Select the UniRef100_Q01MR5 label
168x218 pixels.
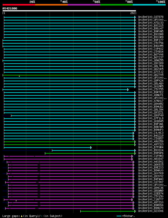[x=151, y=86]
